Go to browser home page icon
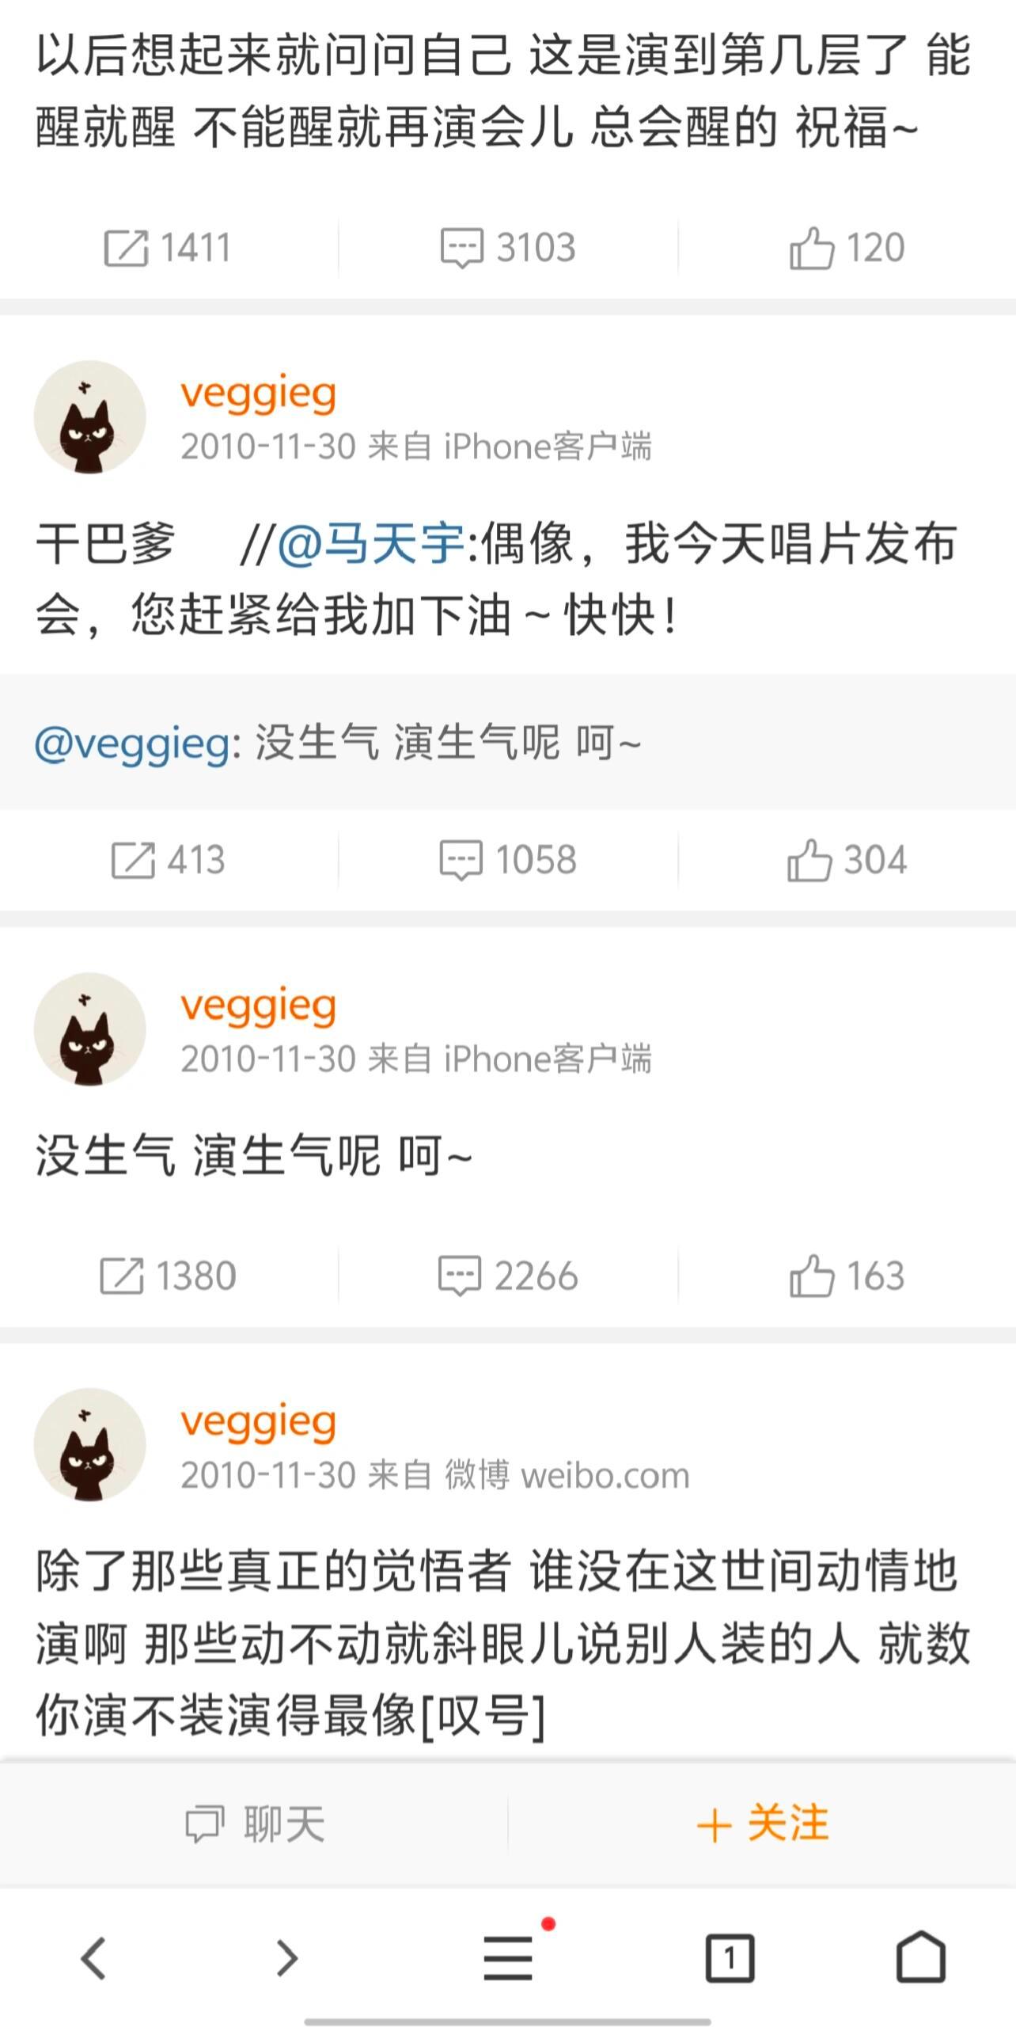The image size is (1016, 2027). click(x=921, y=1957)
